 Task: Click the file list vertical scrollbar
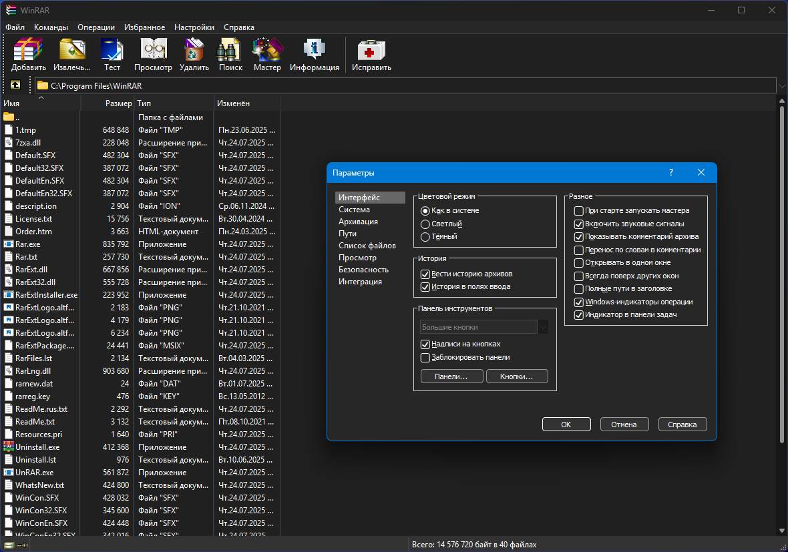[781, 275]
